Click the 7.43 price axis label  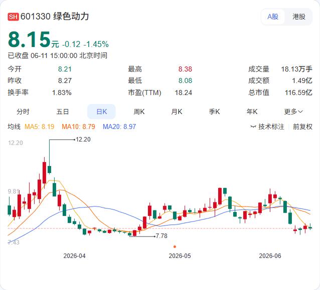tap(14, 242)
